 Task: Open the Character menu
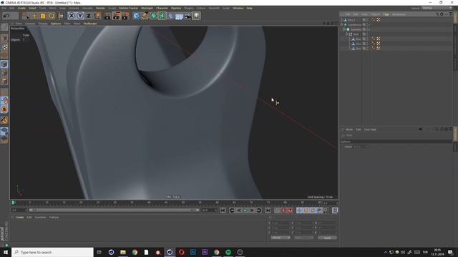click(x=162, y=8)
